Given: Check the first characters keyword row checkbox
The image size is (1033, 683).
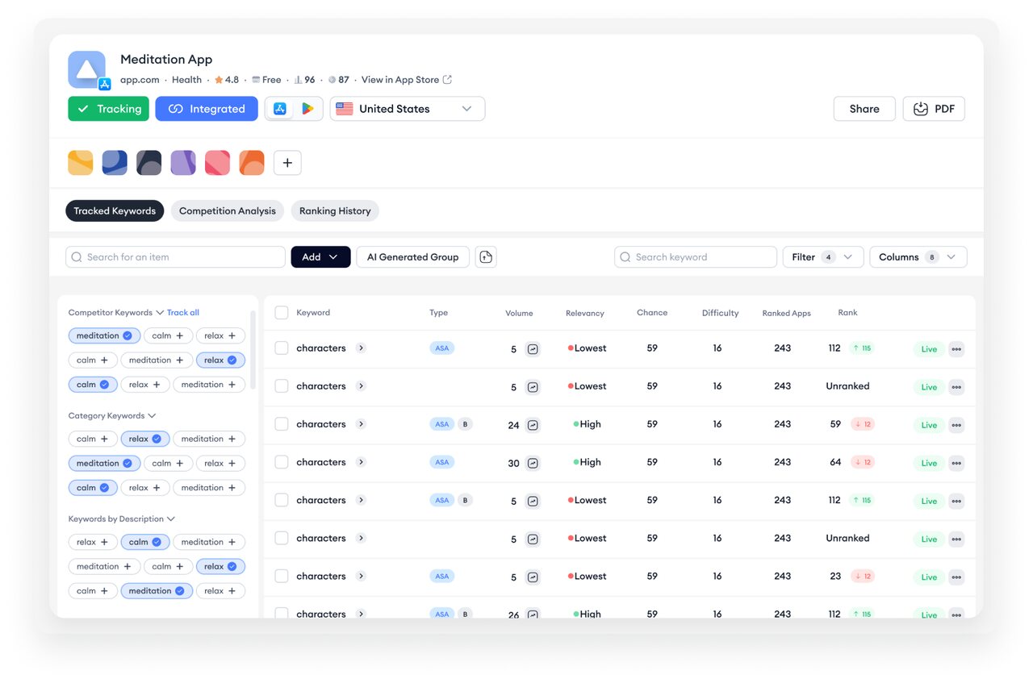Looking at the screenshot, I should pyautogui.click(x=282, y=348).
